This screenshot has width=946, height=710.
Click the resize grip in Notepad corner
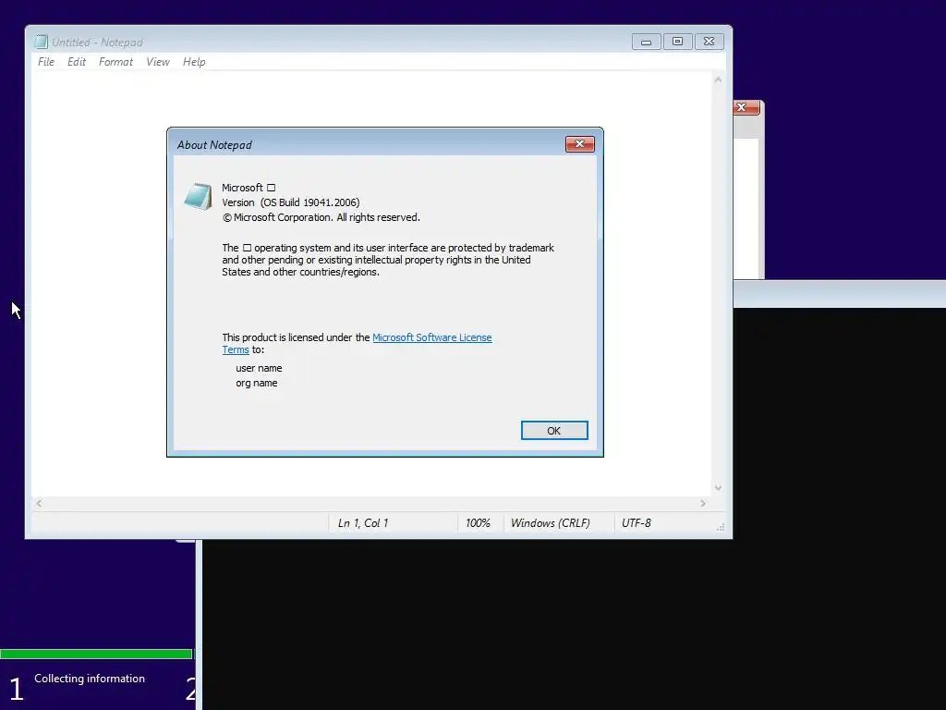(721, 527)
